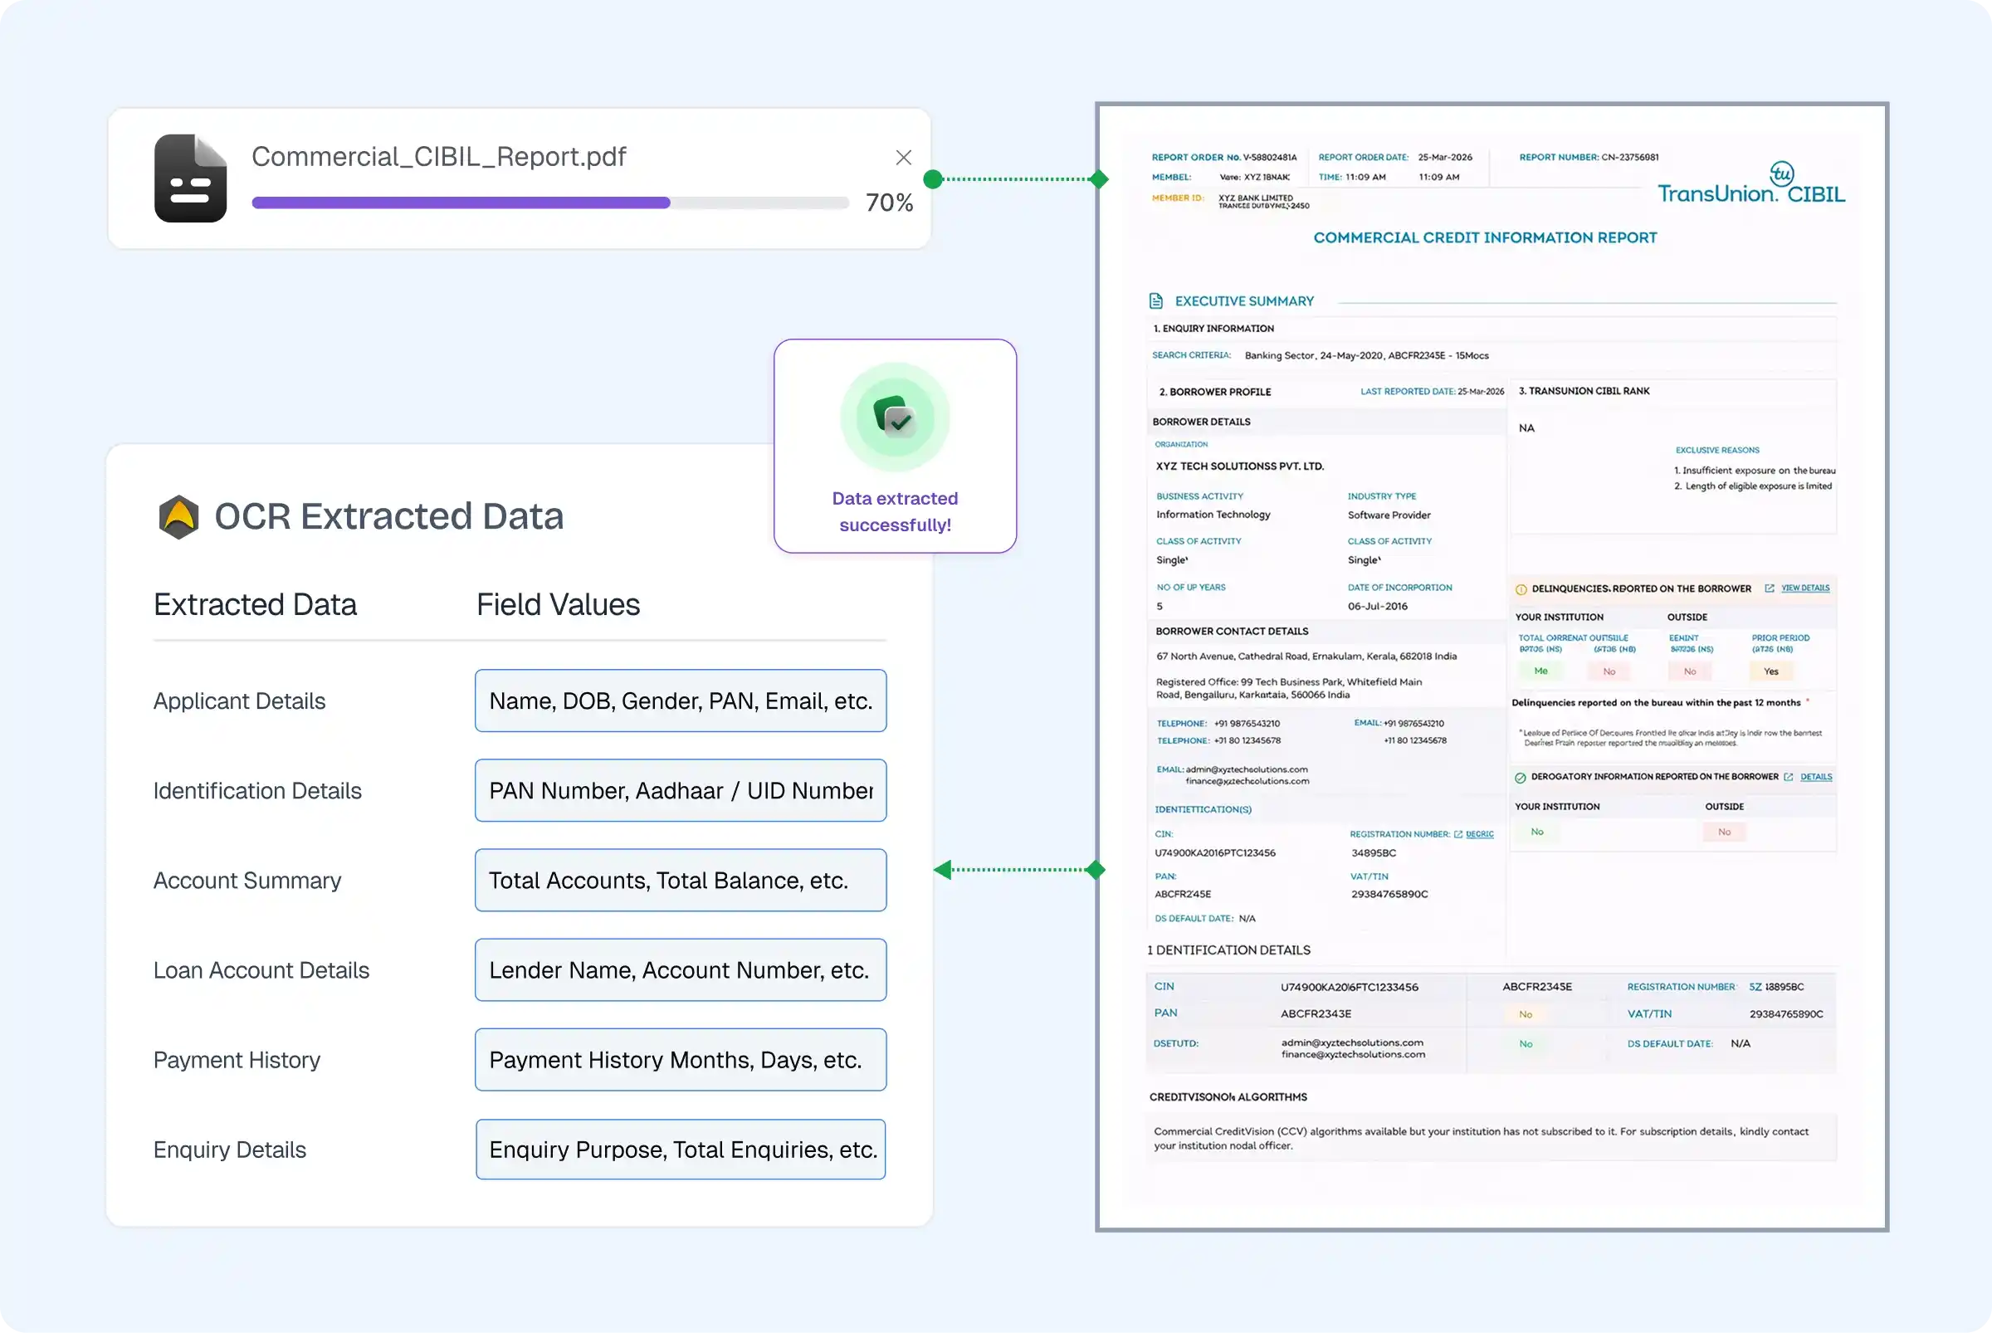Click the green check beside Derogatory Information
1992x1333 pixels.
(1520, 777)
